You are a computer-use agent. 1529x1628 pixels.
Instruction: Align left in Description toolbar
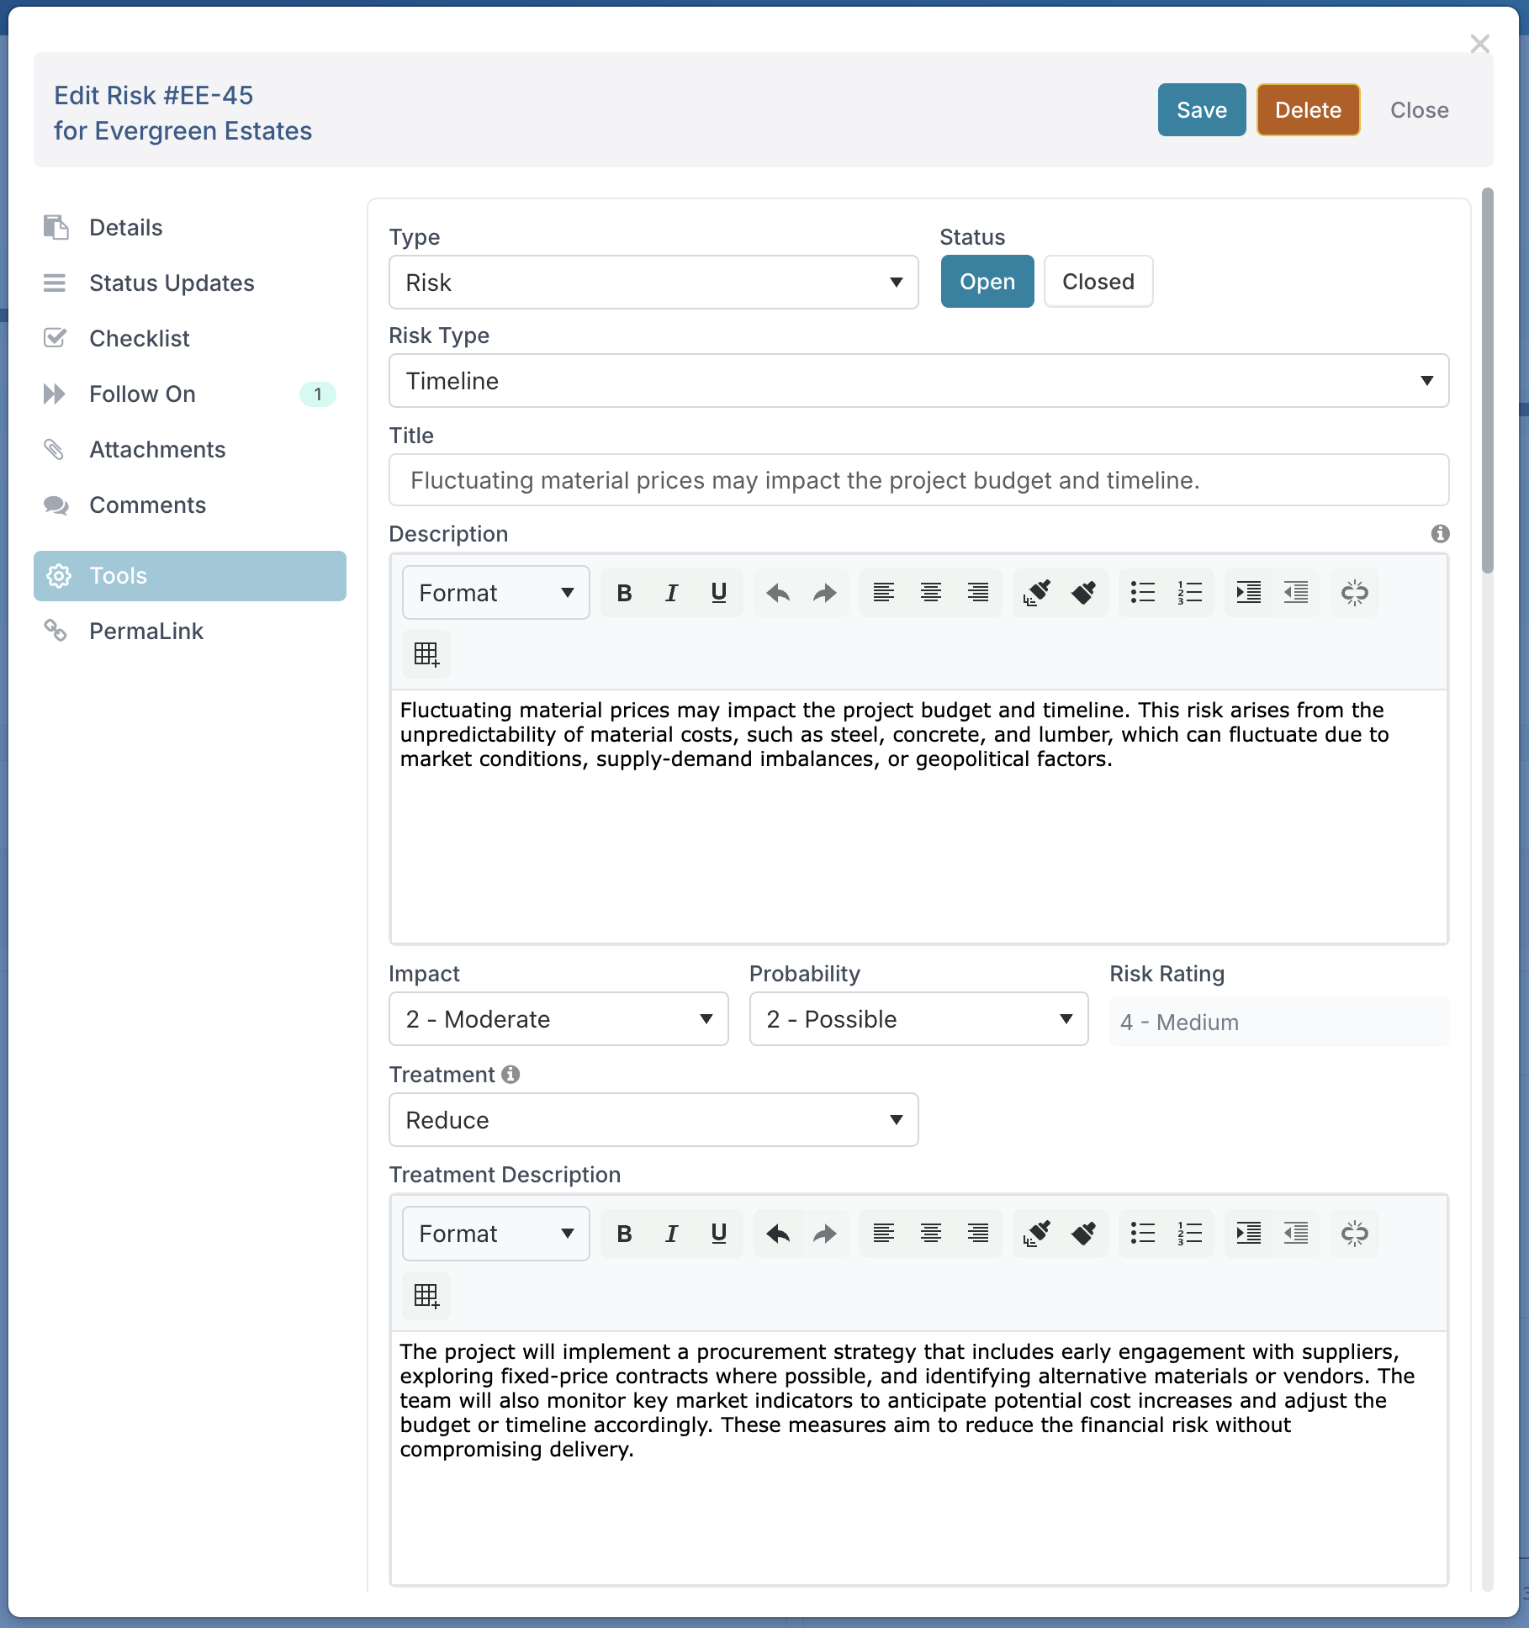883,593
